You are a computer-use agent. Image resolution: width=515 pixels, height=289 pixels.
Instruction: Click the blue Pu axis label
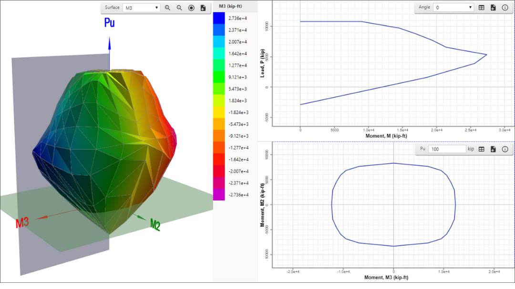click(x=110, y=23)
